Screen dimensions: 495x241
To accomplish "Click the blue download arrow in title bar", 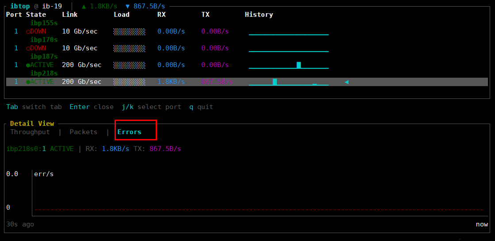I will point(127,6).
